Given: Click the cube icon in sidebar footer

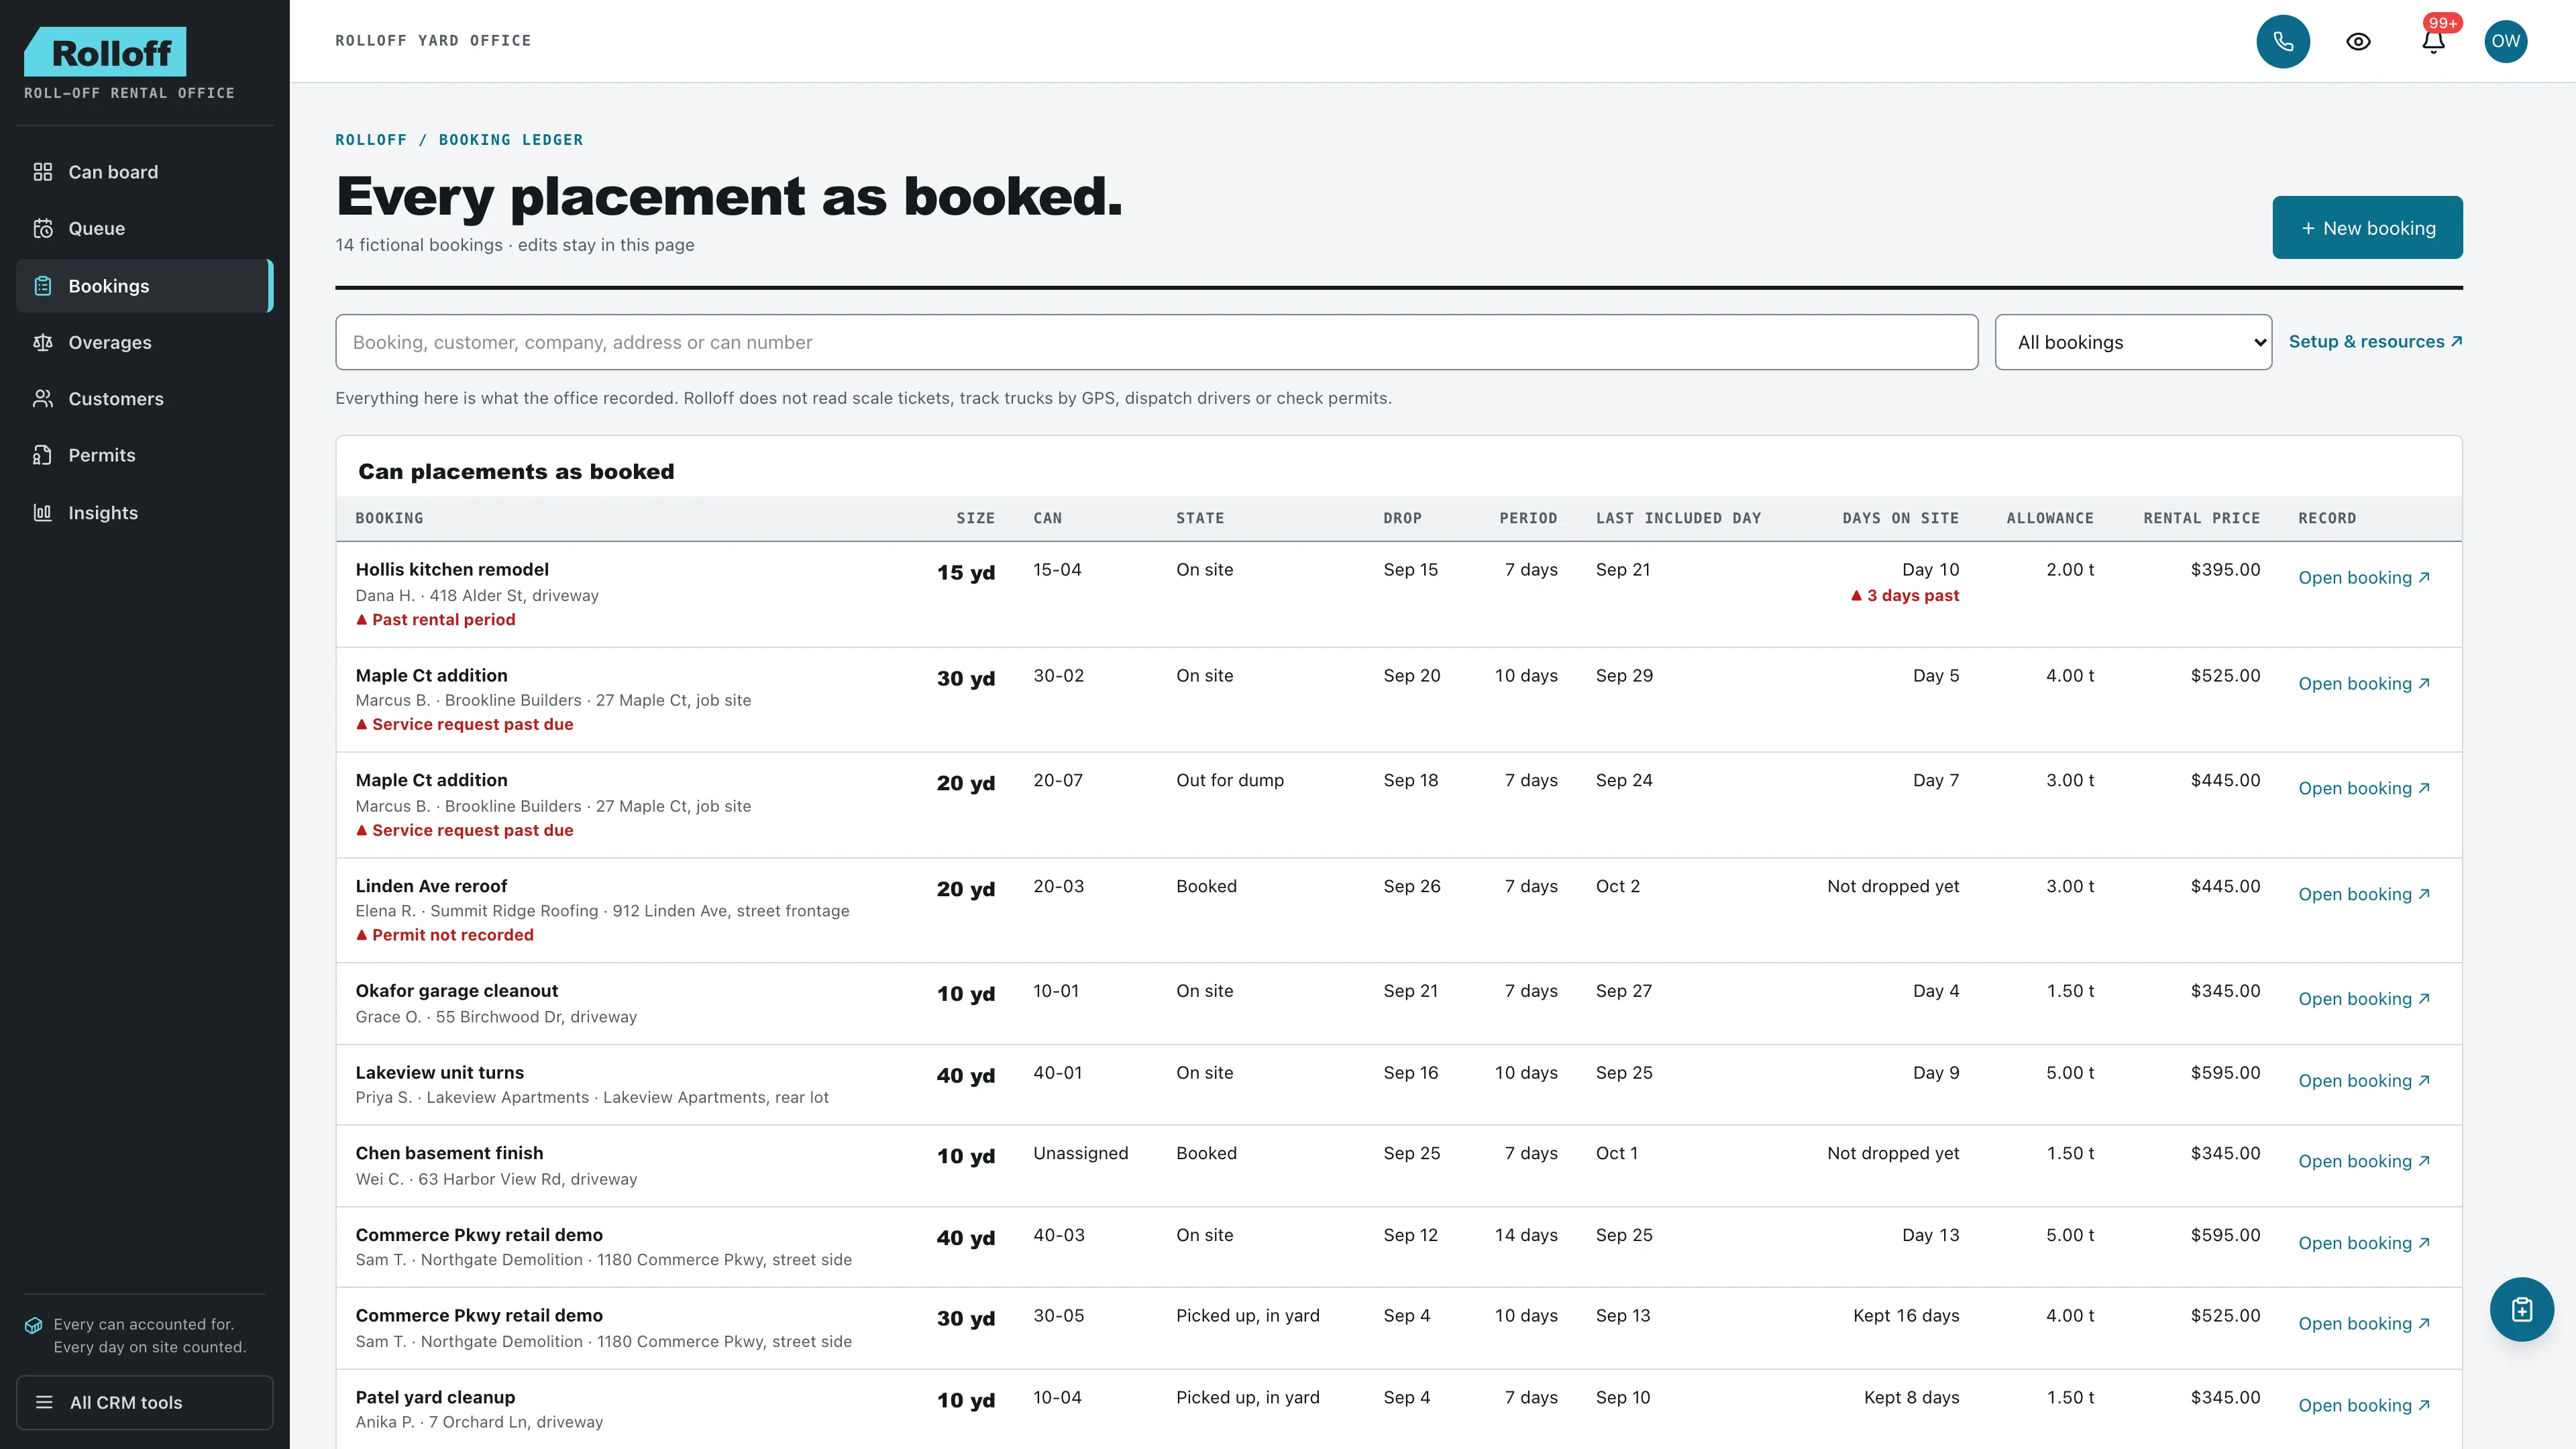Looking at the screenshot, I should point(33,1325).
